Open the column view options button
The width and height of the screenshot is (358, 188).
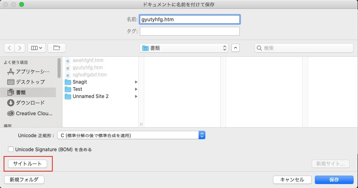click(37, 48)
